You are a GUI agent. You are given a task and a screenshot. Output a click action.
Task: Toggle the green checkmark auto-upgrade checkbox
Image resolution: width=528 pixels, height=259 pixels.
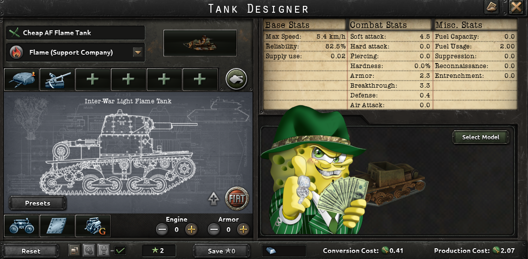click(120, 251)
